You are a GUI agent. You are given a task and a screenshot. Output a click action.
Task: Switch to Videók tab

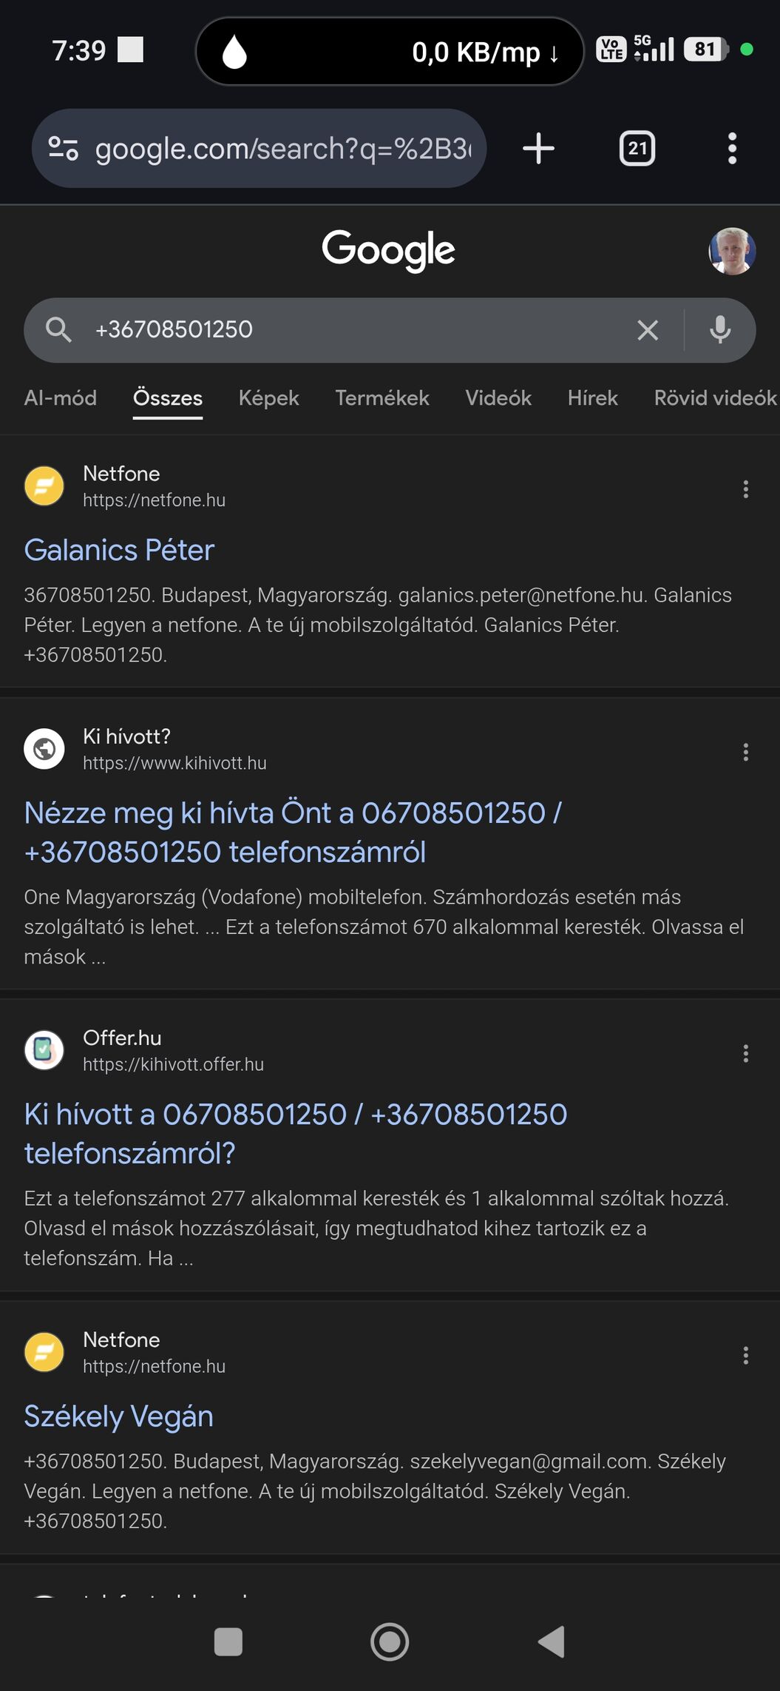(x=498, y=398)
